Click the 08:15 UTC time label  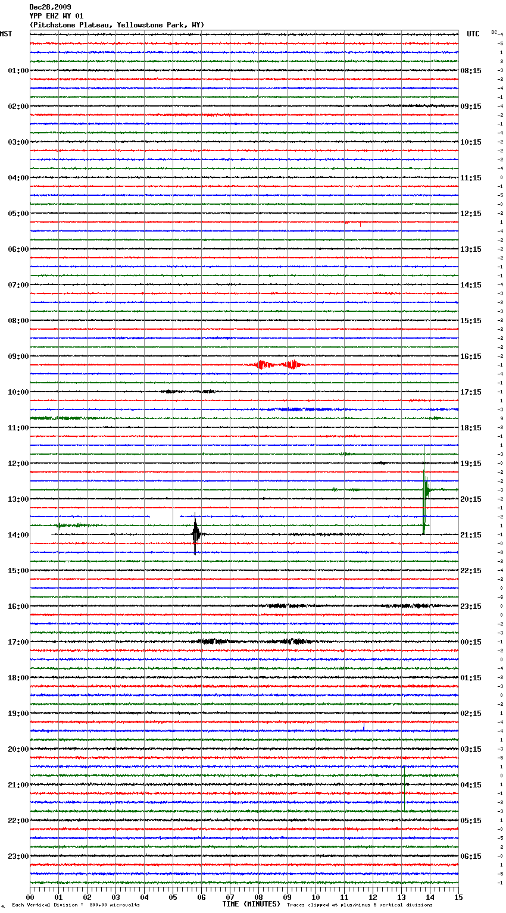pyautogui.click(x=471, y=71)
